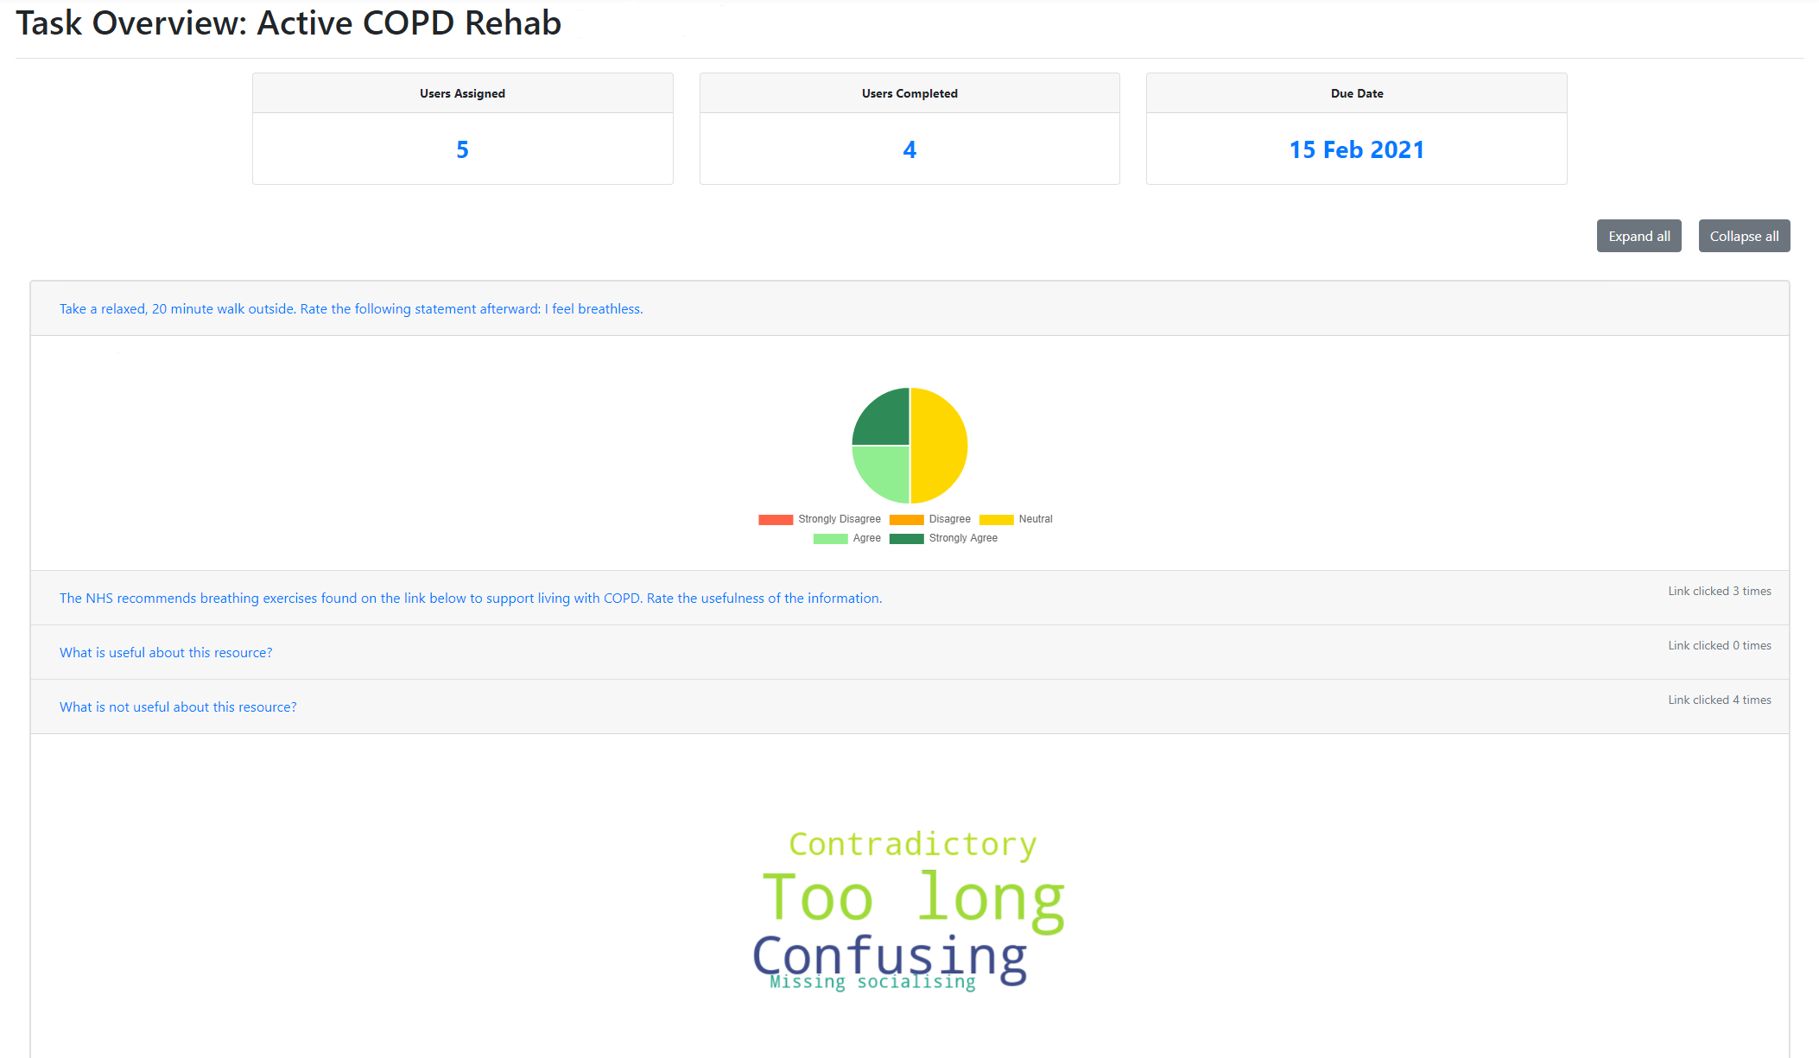Click the yellow Neutral pie slice

click(939, 446)
